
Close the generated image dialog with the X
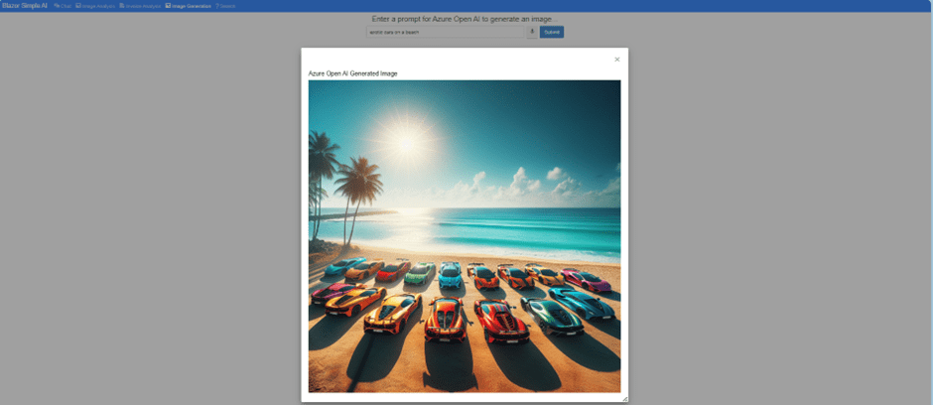click(x=616, y=60)
